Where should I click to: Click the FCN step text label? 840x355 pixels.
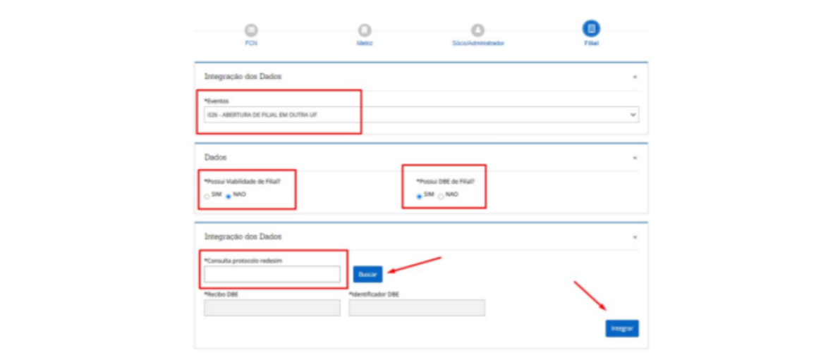251,44
